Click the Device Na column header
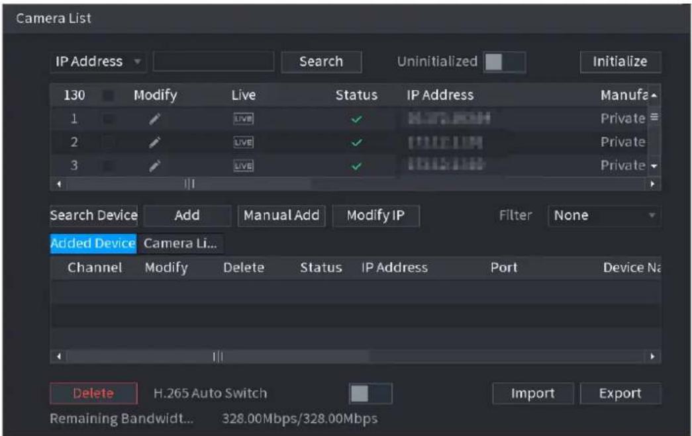 click(x=632, y=267)
